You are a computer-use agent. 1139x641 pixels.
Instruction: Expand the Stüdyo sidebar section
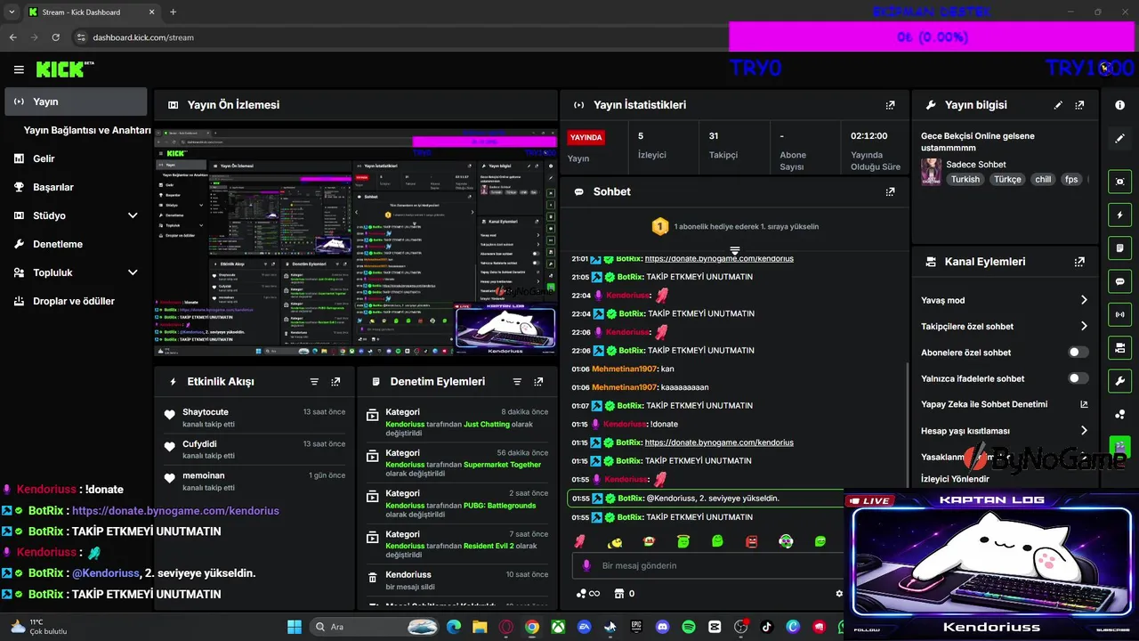coord(133,215)
